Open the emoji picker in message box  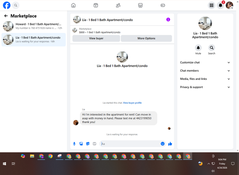(x=163, y=144)
